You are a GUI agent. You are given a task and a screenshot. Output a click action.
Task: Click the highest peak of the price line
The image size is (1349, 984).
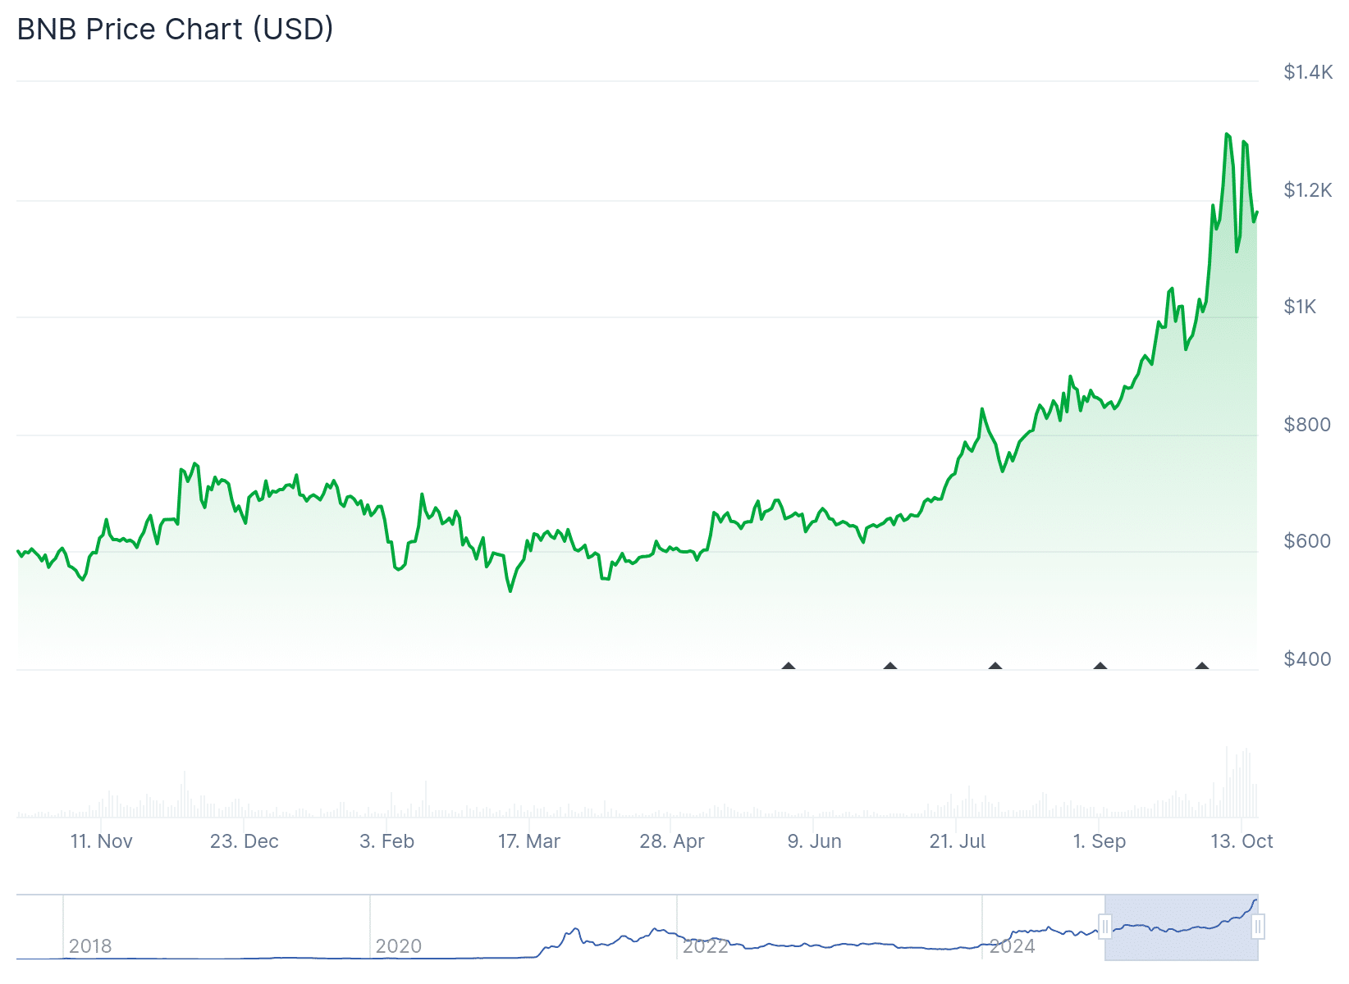point(1227,134)
